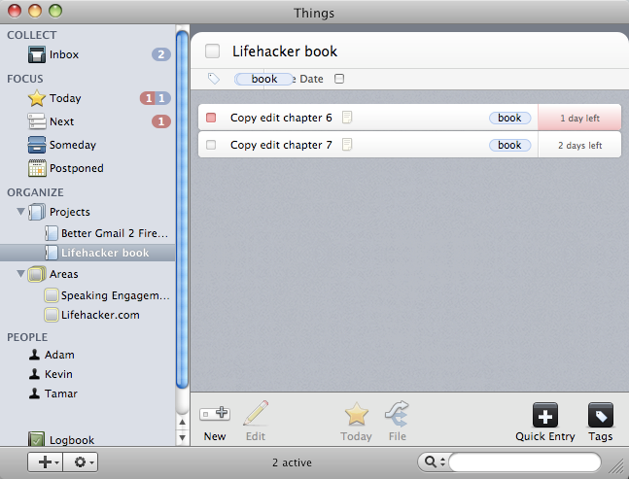Select the Lifehacker book project in sidebar
The height and width of the screenshot is (479, 629).
(x=87, y=253)
